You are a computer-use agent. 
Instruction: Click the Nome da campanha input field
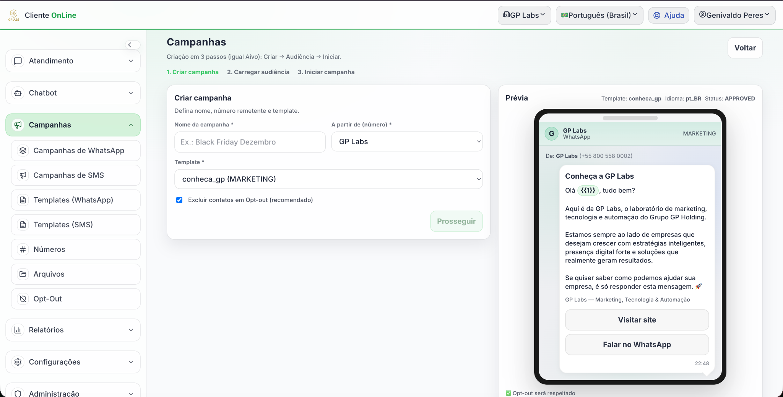(x=250, y=142)
